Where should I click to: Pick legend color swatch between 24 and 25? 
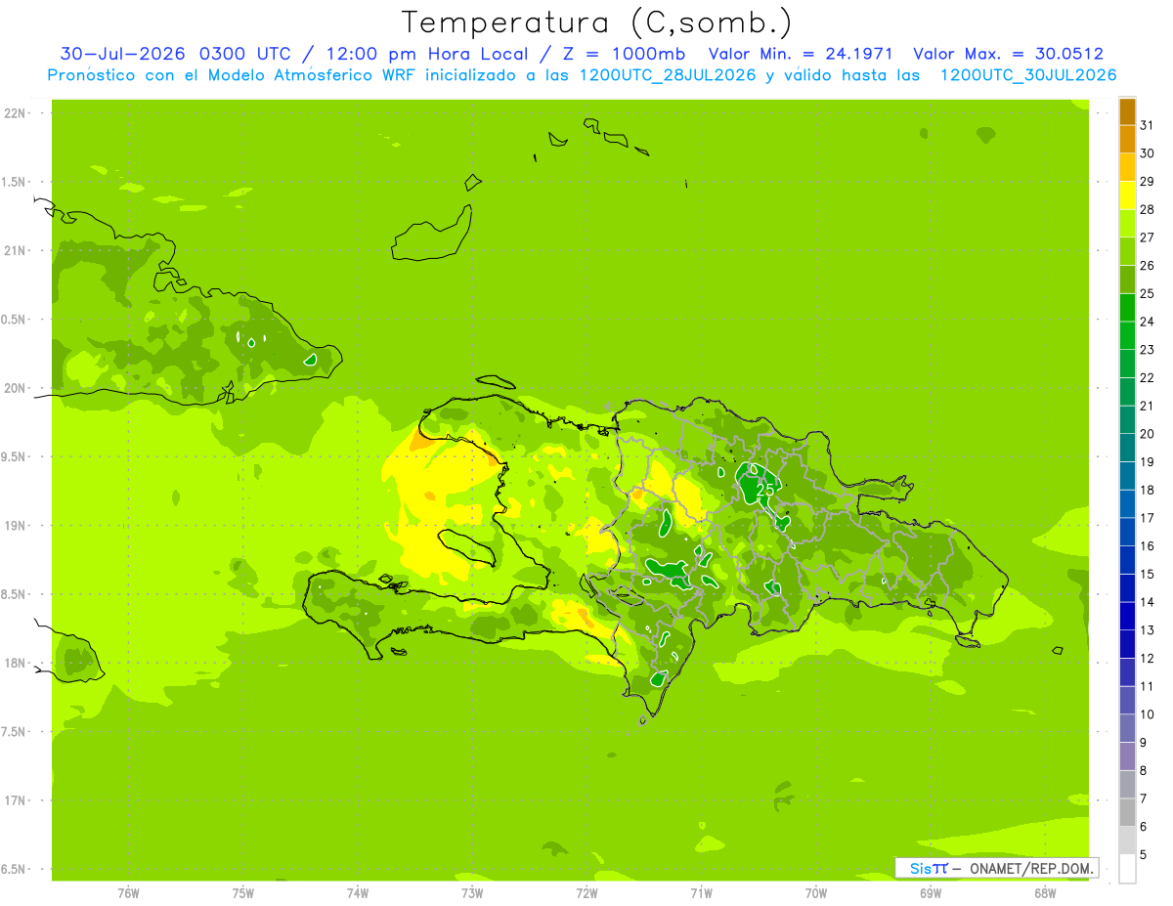coord(1127,308)
